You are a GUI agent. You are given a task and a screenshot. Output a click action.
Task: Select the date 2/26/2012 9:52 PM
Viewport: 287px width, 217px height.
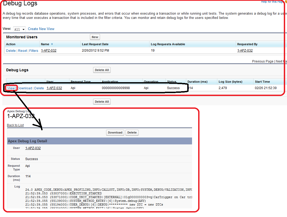click(95, 51)
